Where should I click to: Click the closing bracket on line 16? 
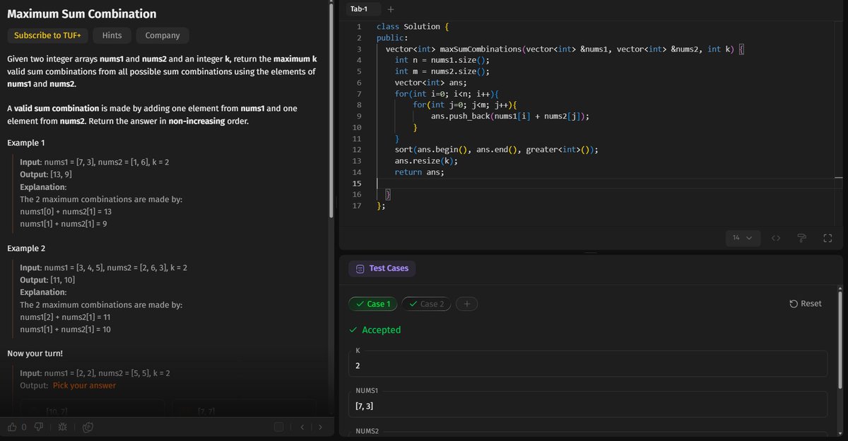[388, 194]
